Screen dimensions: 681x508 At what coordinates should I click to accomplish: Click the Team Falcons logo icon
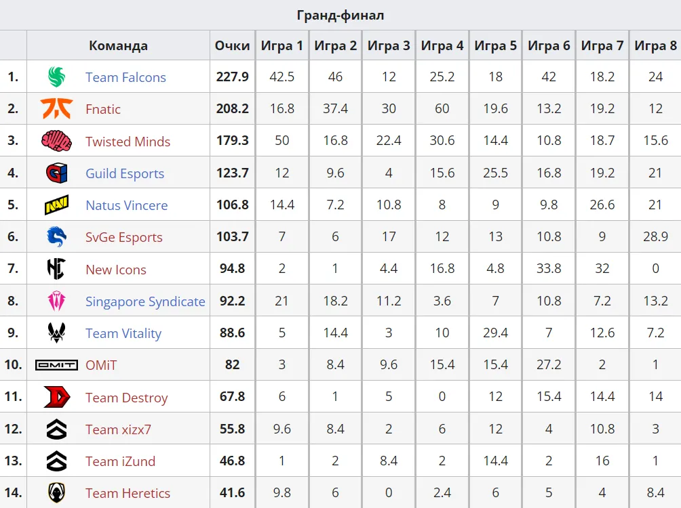(x=56, y=77)
